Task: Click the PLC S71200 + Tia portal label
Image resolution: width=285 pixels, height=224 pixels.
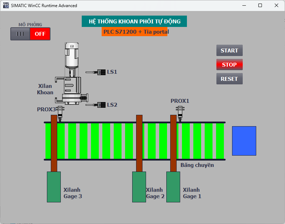Action: 136,32
